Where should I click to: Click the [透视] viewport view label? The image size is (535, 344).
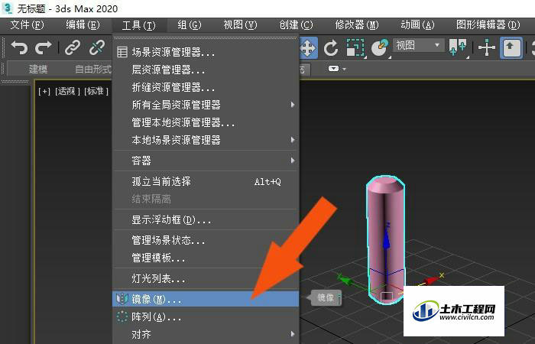click(67, 91)
